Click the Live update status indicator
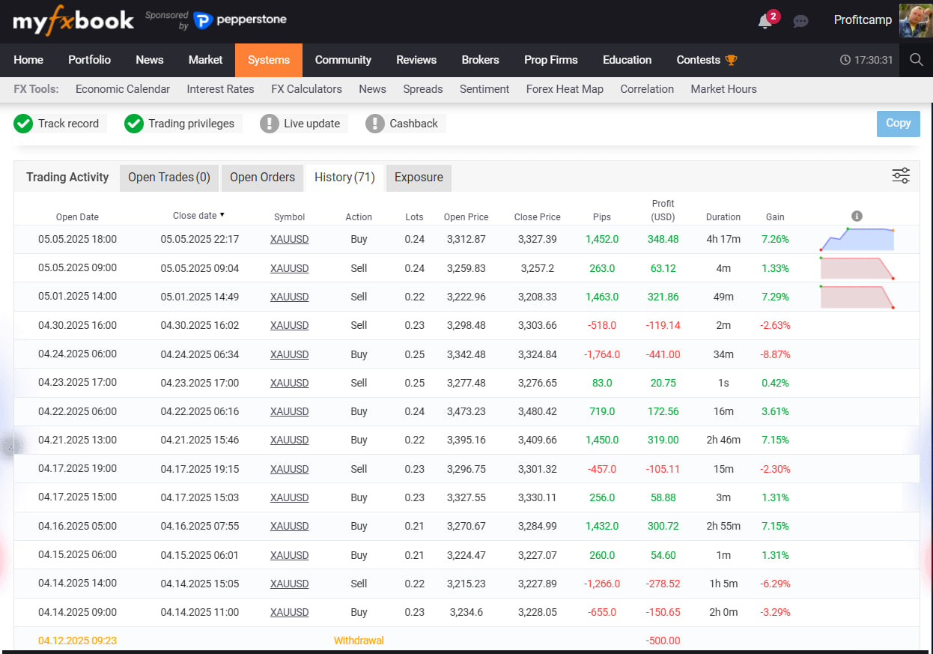 270,124
